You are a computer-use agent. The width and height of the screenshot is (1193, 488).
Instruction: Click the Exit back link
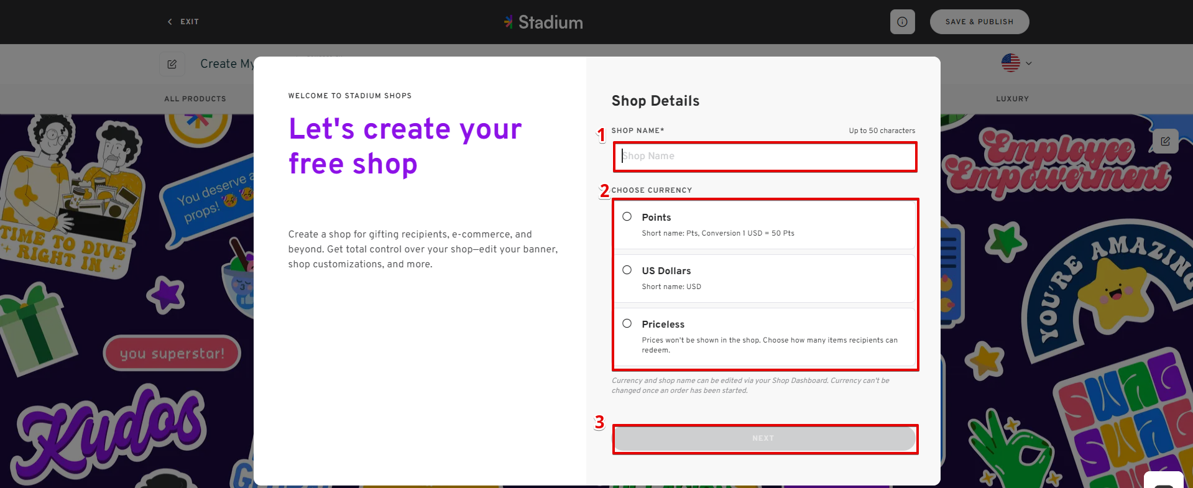[183, 22]
